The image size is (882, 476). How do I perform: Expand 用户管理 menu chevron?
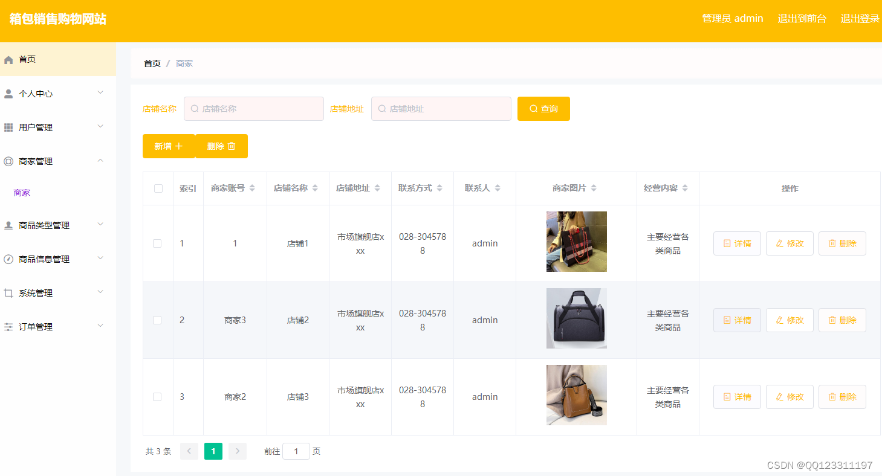pos(100,126)
